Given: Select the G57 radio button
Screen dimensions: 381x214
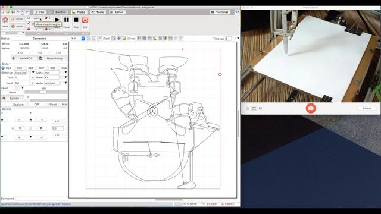Looking at the screenshot, I should tap(36, 68).
